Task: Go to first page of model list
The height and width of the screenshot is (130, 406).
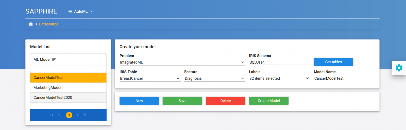Action: coord(52,115)
